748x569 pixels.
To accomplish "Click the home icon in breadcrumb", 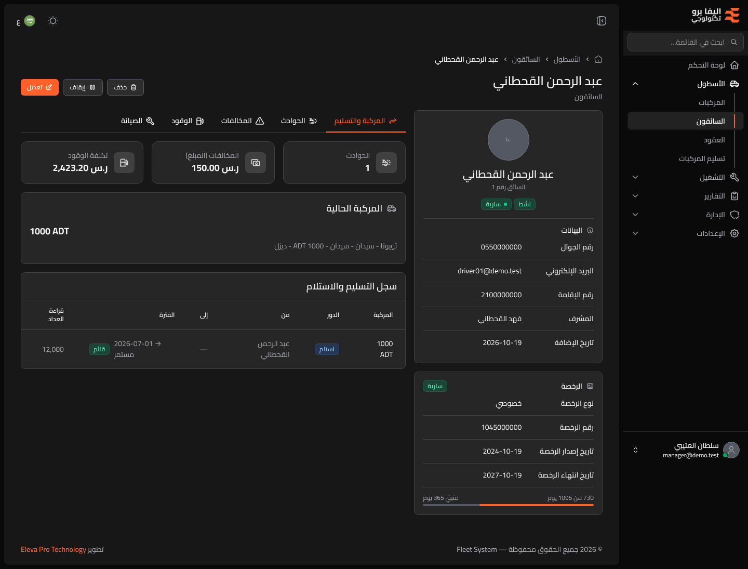I will click(598, 59).
